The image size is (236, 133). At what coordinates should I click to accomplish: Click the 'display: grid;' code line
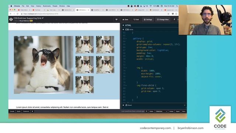[145, 41]
